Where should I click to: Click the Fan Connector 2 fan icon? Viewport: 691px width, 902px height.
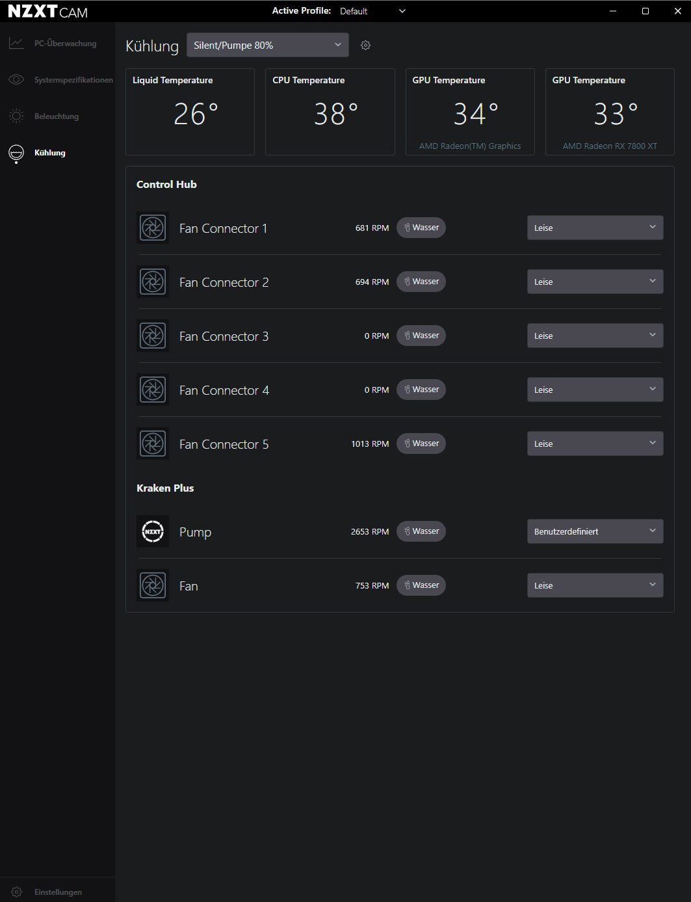tap(153, 282)
